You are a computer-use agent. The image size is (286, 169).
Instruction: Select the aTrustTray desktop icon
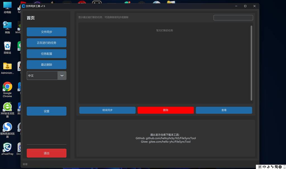click(8, 149)
